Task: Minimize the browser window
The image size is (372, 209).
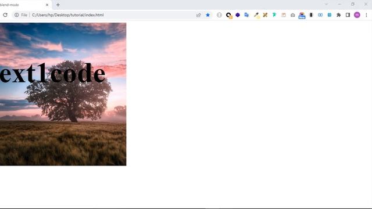Action: click(x=339, y=4)
